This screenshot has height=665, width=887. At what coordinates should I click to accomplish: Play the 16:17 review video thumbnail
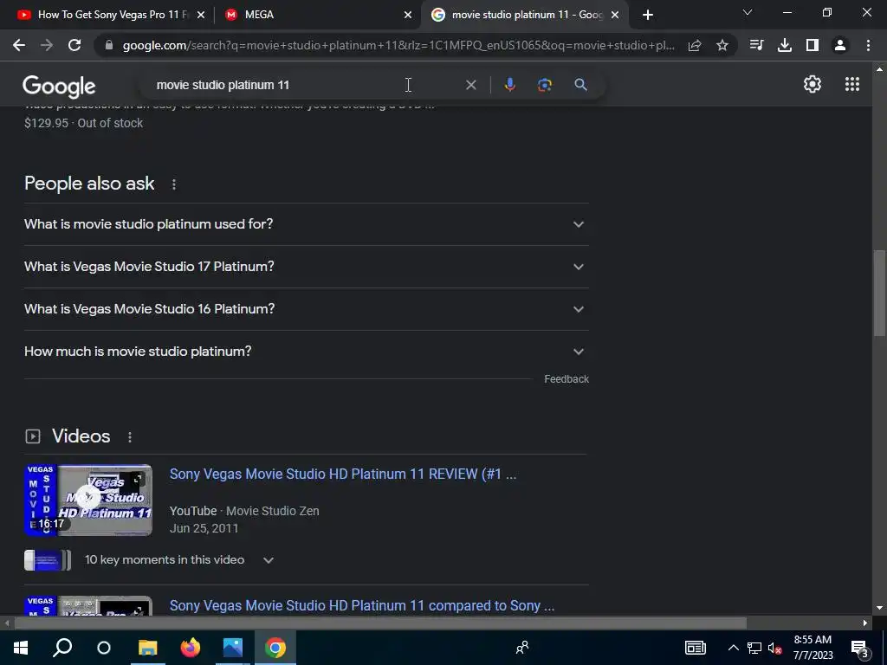88,500
